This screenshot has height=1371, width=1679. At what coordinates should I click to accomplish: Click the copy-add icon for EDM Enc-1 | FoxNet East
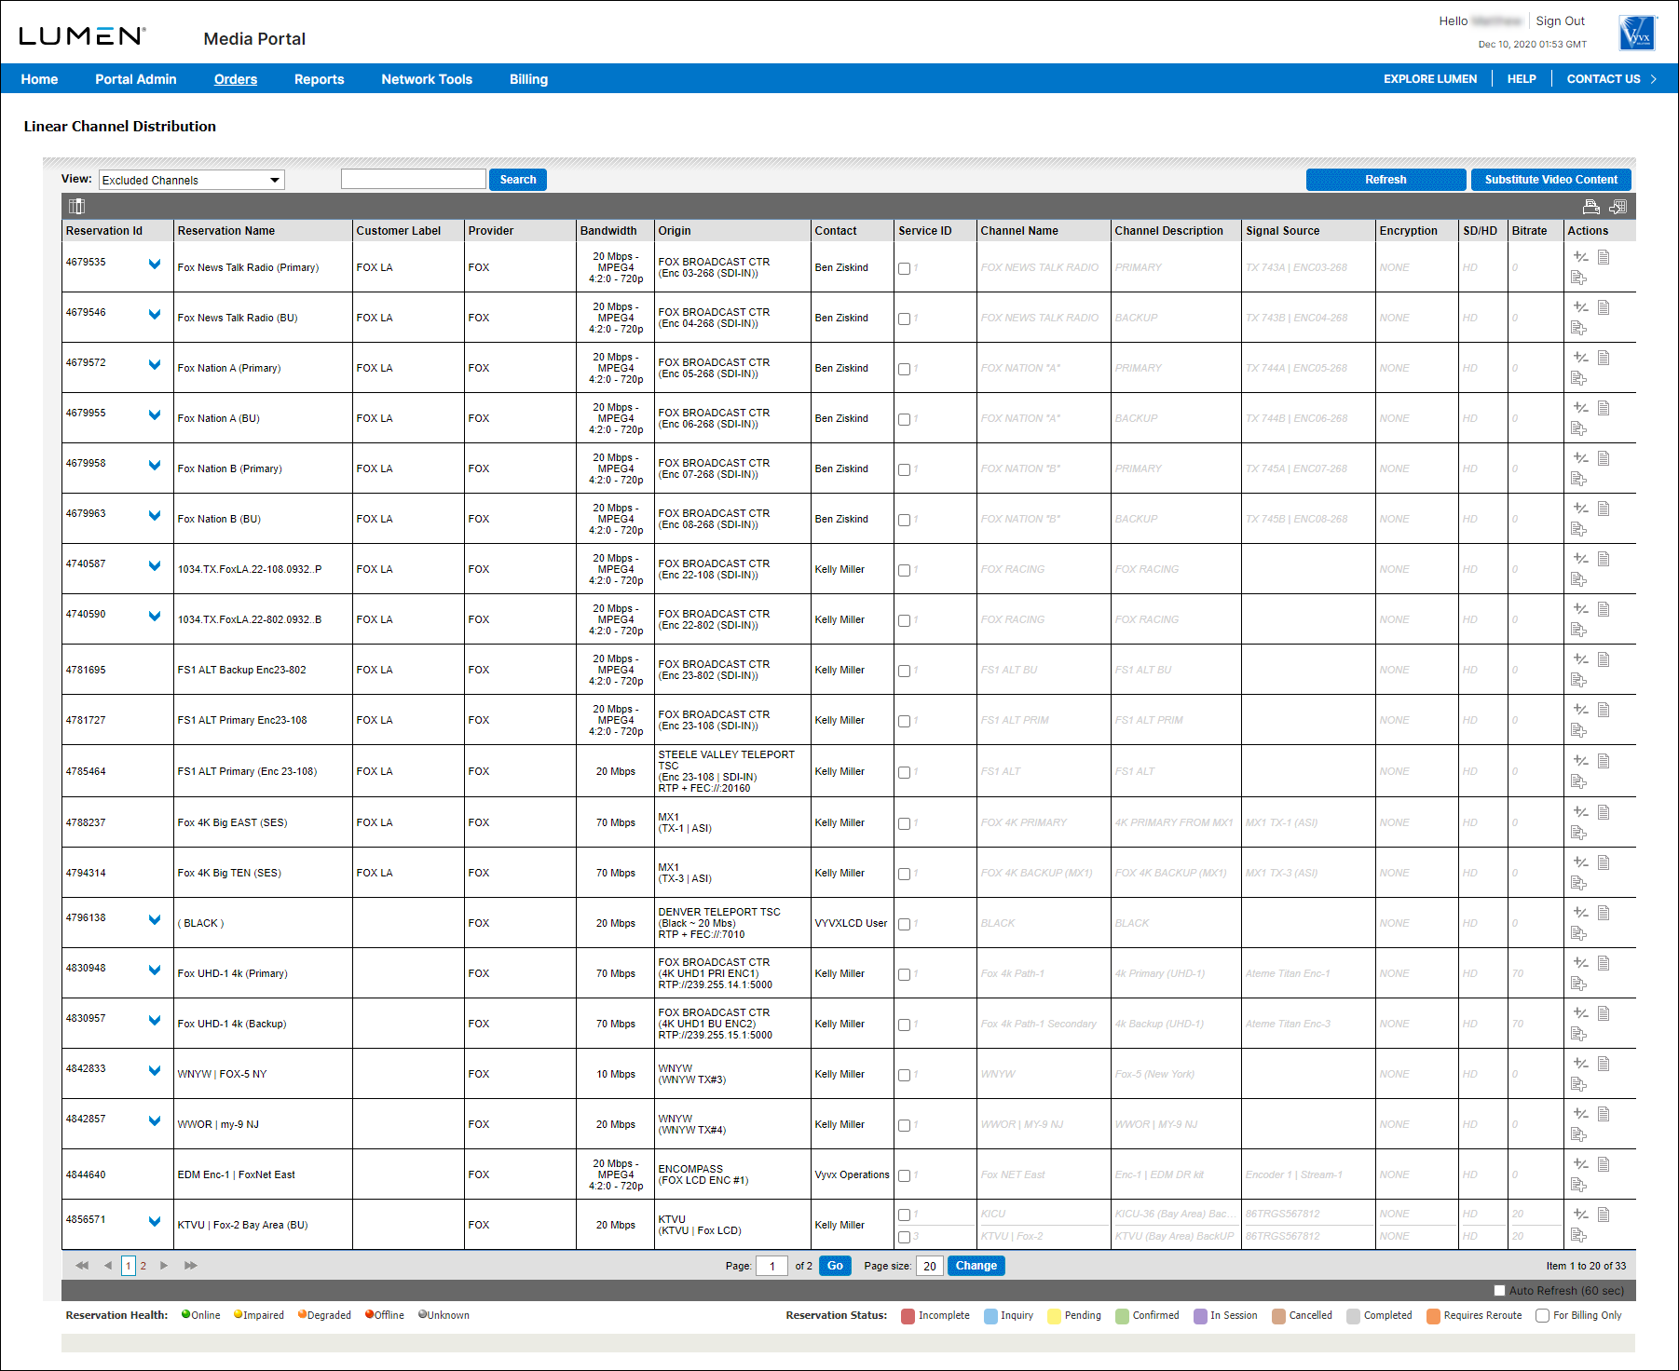1578,1185
